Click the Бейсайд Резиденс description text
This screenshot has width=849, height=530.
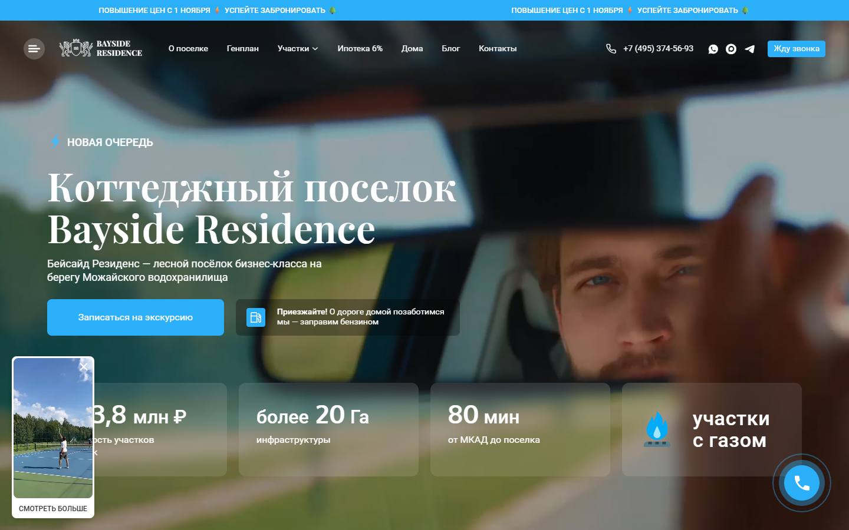185,270
